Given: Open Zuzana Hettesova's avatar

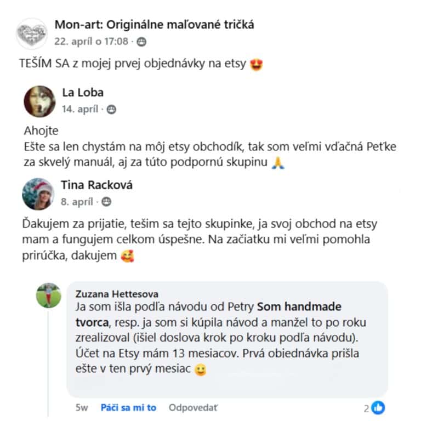Looking at the screenshot, I should 49,295.
